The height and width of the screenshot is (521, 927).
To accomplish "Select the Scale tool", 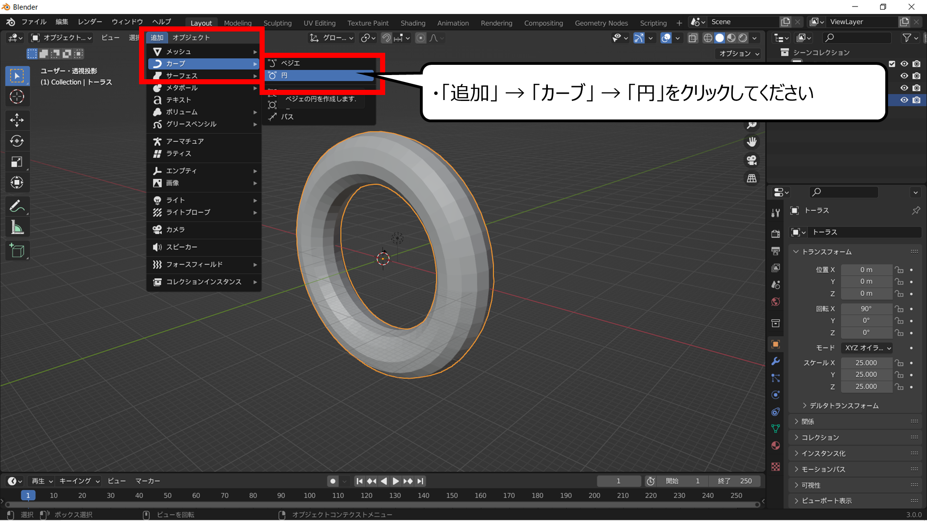I will 17,162.
